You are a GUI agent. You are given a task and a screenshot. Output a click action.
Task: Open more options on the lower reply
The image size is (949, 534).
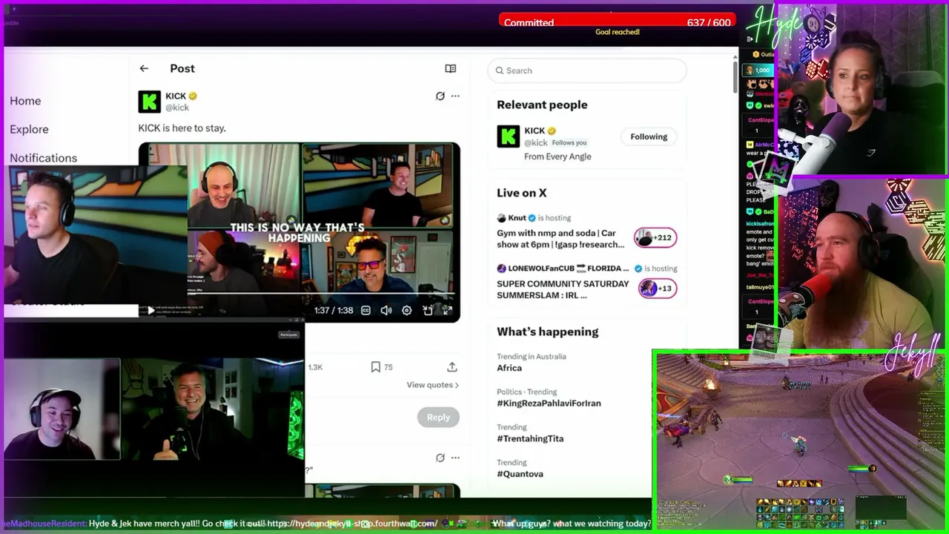(x=455, y=458)
